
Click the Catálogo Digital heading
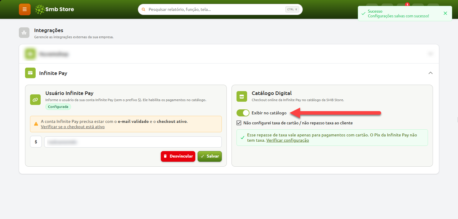(x=272, y=93)
